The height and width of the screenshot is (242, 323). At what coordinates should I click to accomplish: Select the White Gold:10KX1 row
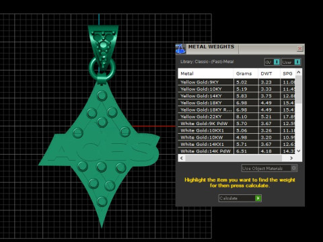(237, 130)
